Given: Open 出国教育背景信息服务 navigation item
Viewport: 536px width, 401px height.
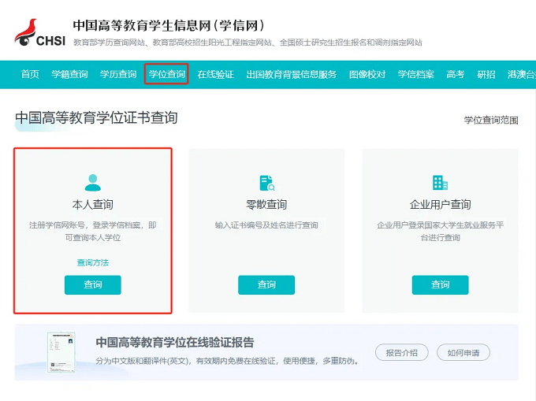Looking at the screenshot, I should (x=292, y=74).
